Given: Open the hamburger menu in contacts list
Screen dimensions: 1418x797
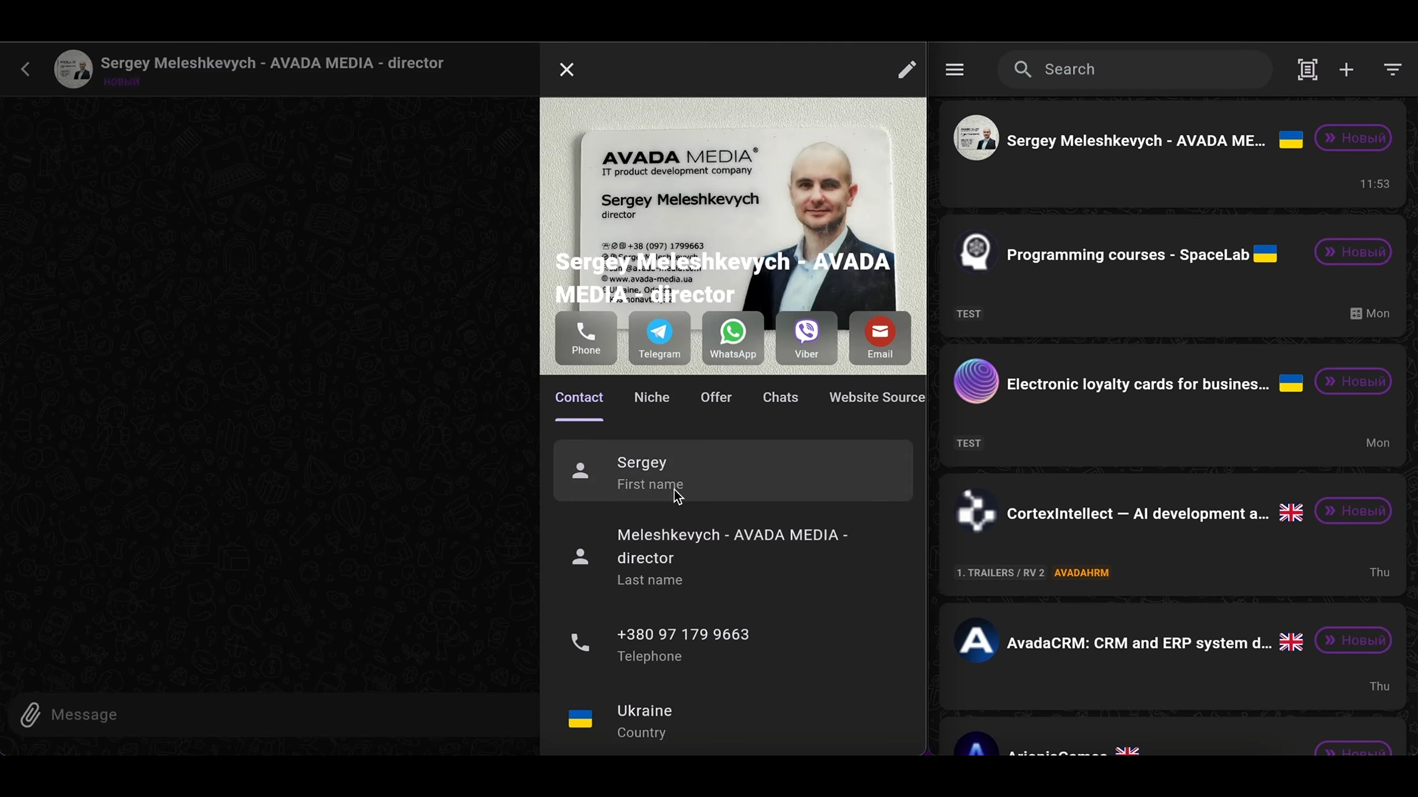Looking at the screenshot, I should (954, 69).
